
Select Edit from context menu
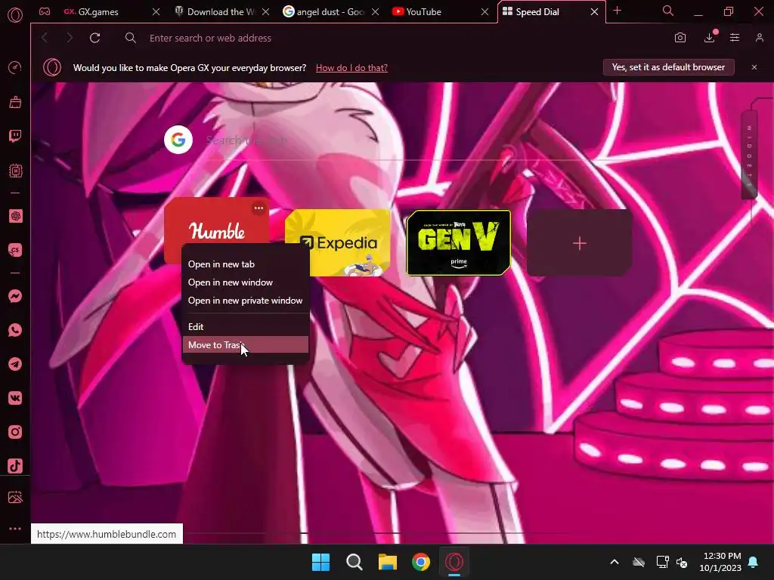coord(246,327)
